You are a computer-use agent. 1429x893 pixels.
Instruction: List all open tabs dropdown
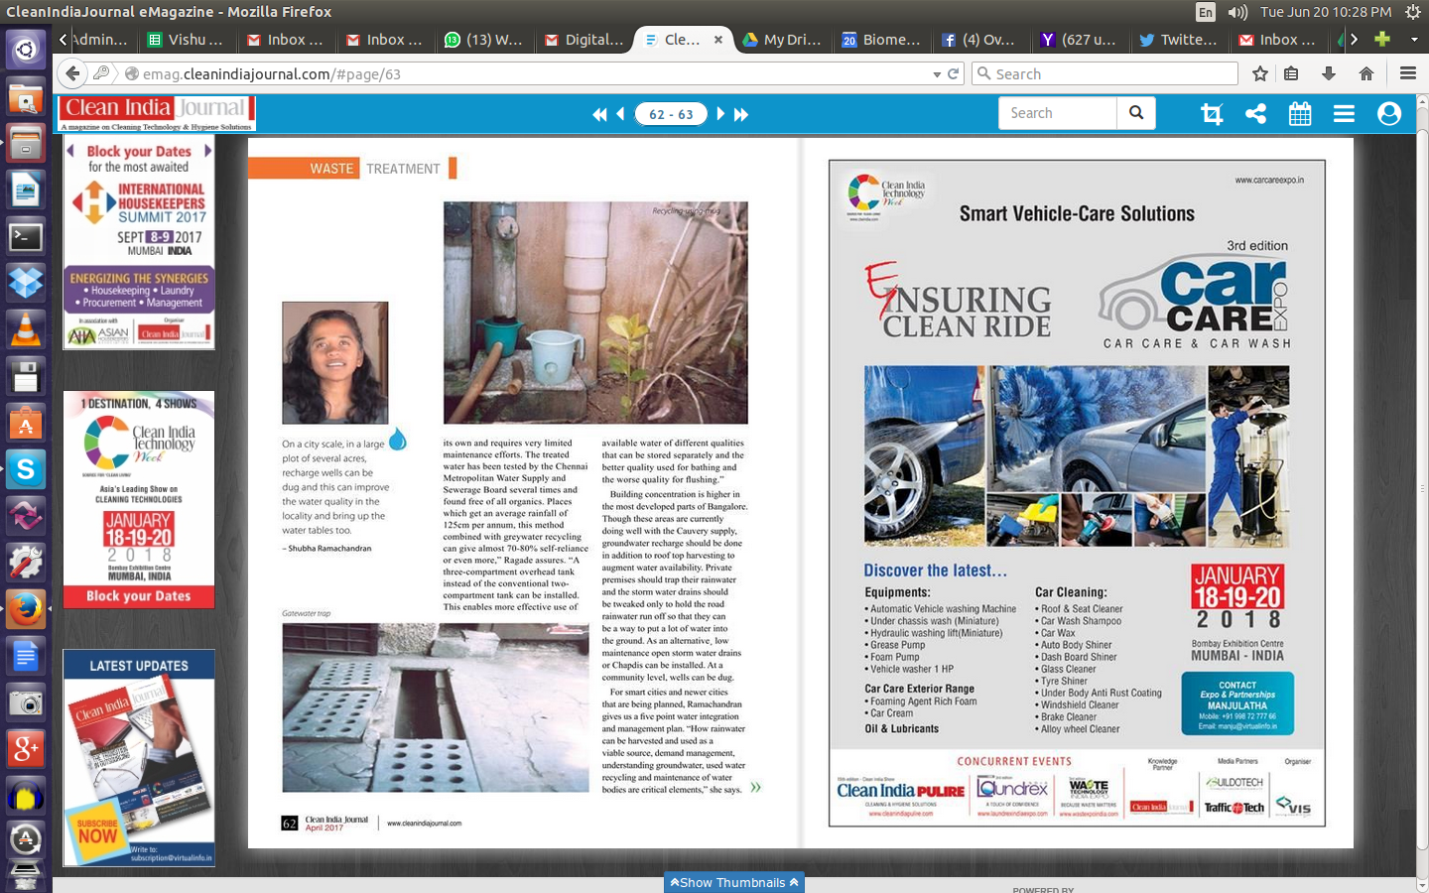(1414, 40)
